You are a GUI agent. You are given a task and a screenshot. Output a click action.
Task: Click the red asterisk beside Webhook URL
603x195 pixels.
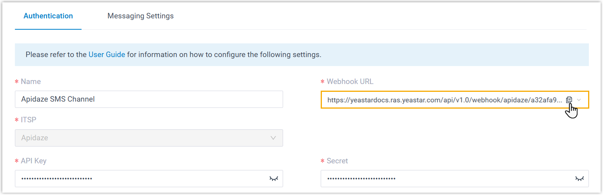click(x=323, y=82)
